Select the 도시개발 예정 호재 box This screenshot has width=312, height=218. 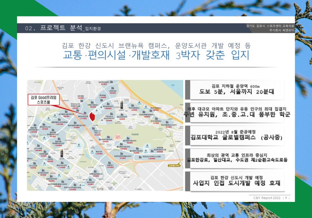coord(235,181)
